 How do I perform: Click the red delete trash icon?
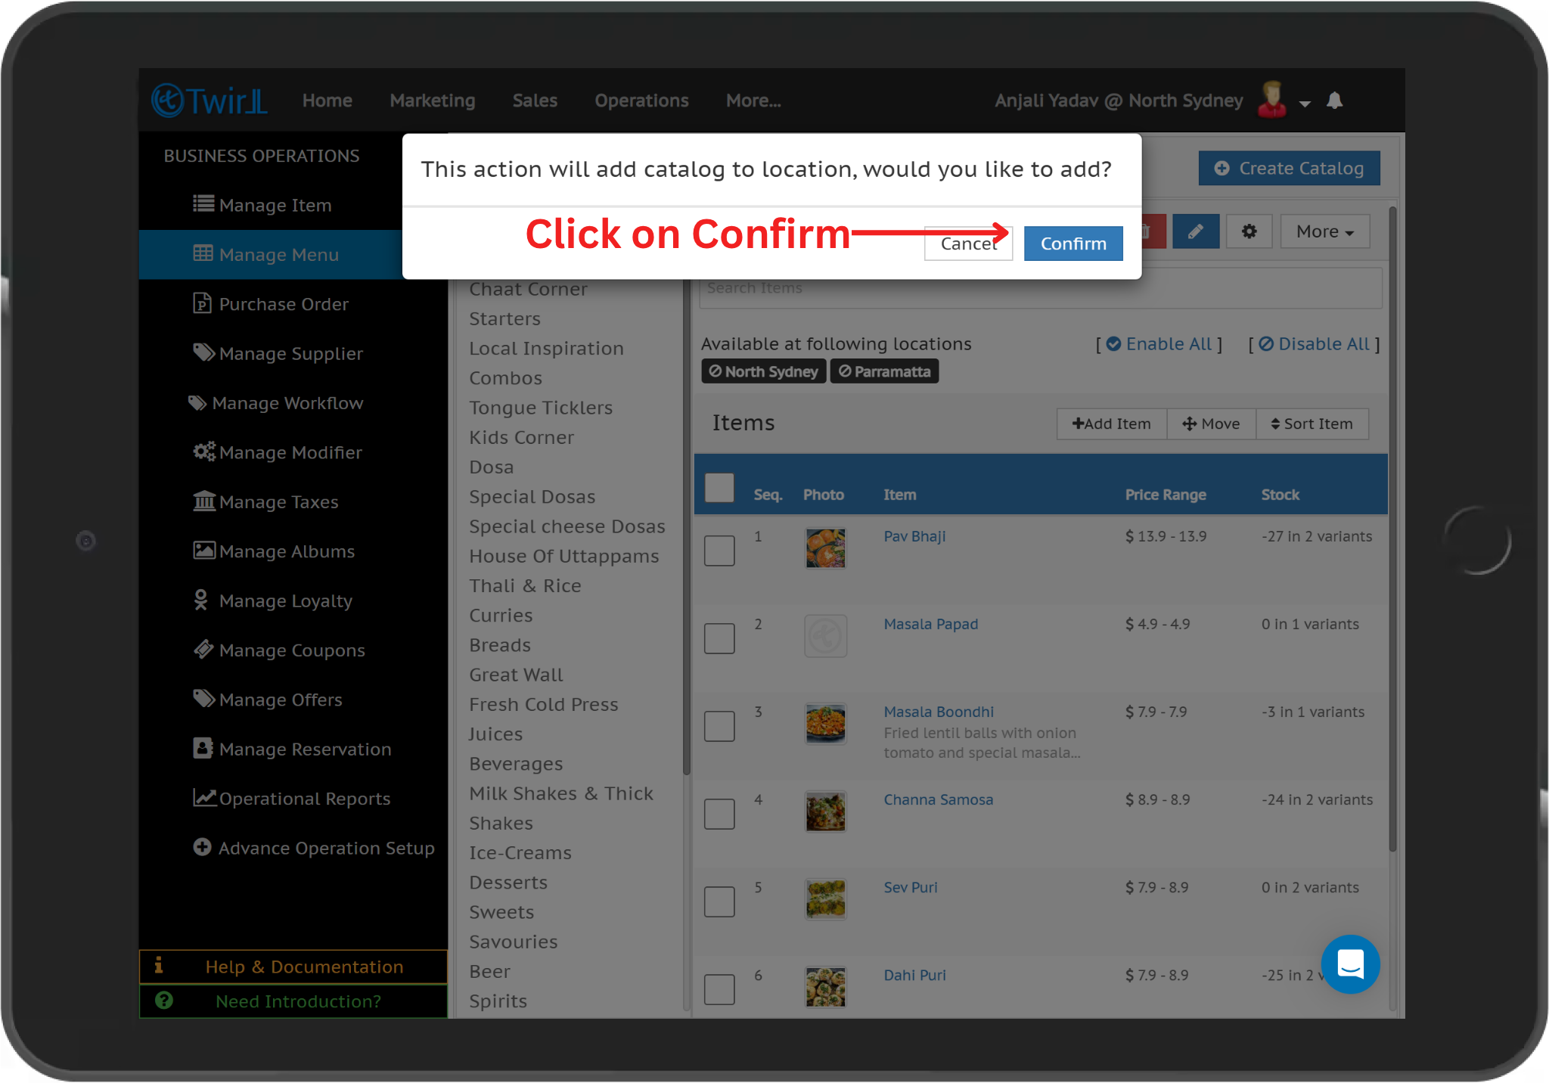point(1150,231)
